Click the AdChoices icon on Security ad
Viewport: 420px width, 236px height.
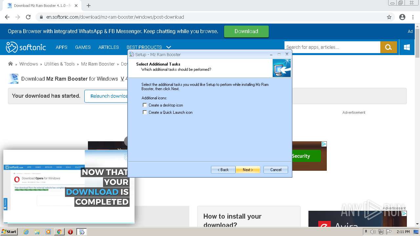324,144
